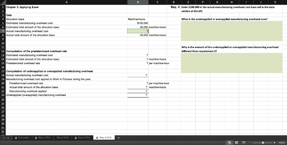Click the '?' cell in row 23
287x145 pixels.
coord(138,95)
